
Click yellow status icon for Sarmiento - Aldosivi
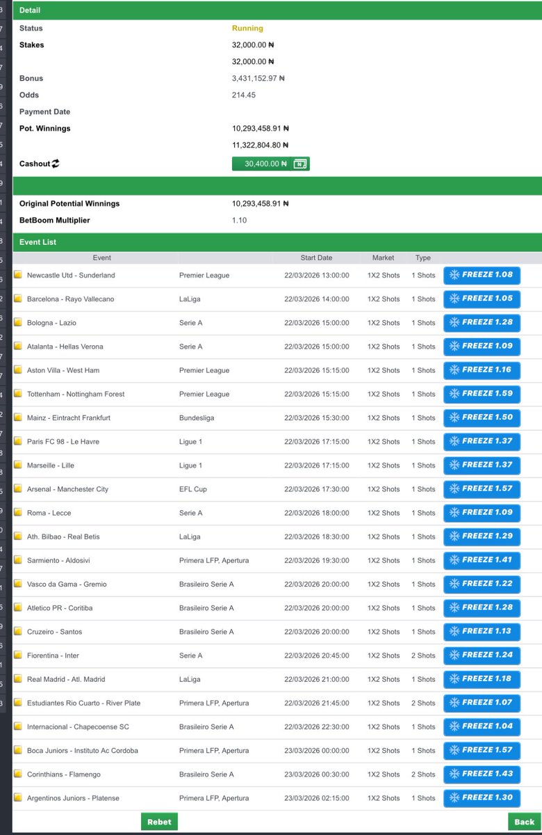pyautogui.click(x=18, y=560)
